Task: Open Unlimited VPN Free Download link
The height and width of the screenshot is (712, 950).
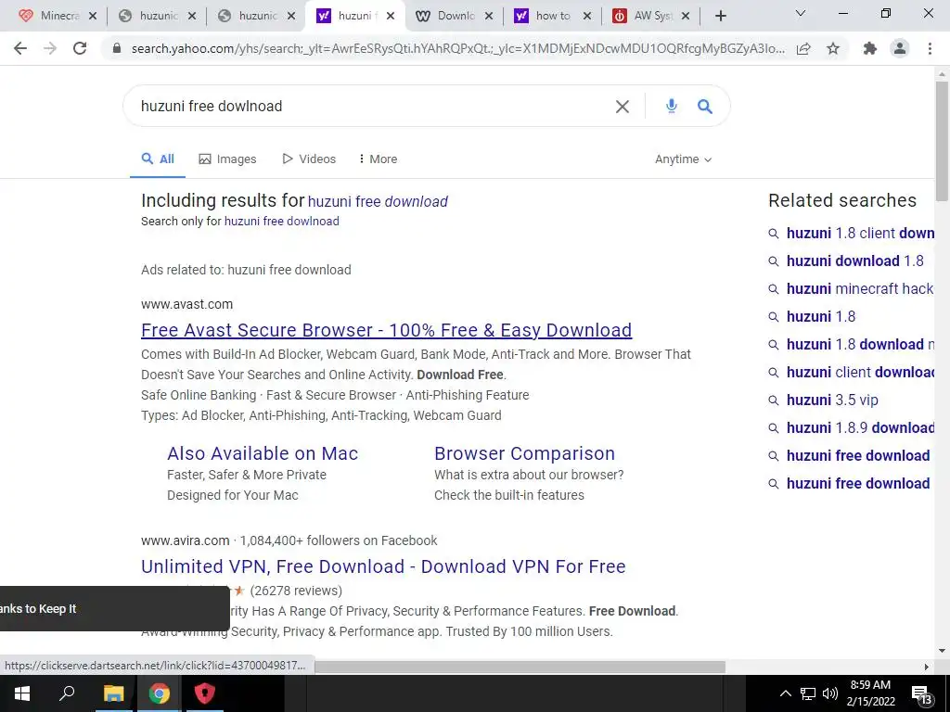Action: pos(383,566)
